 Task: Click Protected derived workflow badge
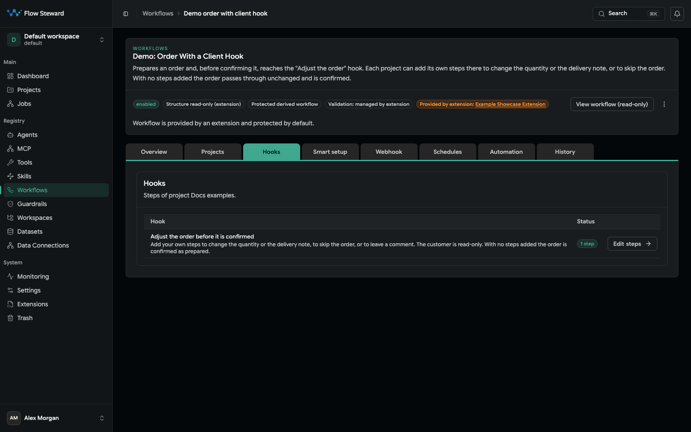(285, 104)
